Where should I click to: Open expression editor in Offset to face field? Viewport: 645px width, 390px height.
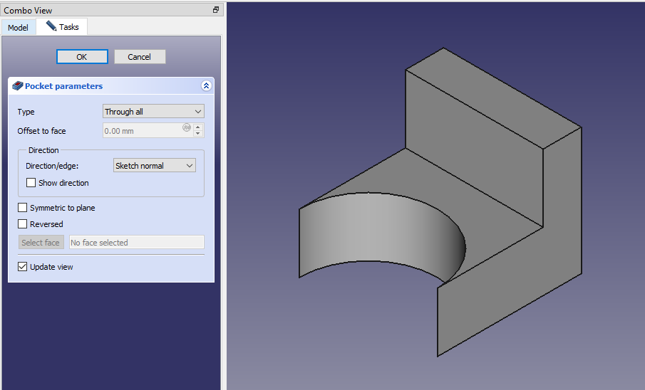pos(187,128)
